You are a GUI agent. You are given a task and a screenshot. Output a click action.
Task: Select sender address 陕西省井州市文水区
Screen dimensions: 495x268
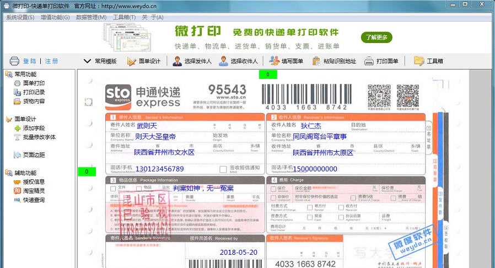click(x=164, y=152)
